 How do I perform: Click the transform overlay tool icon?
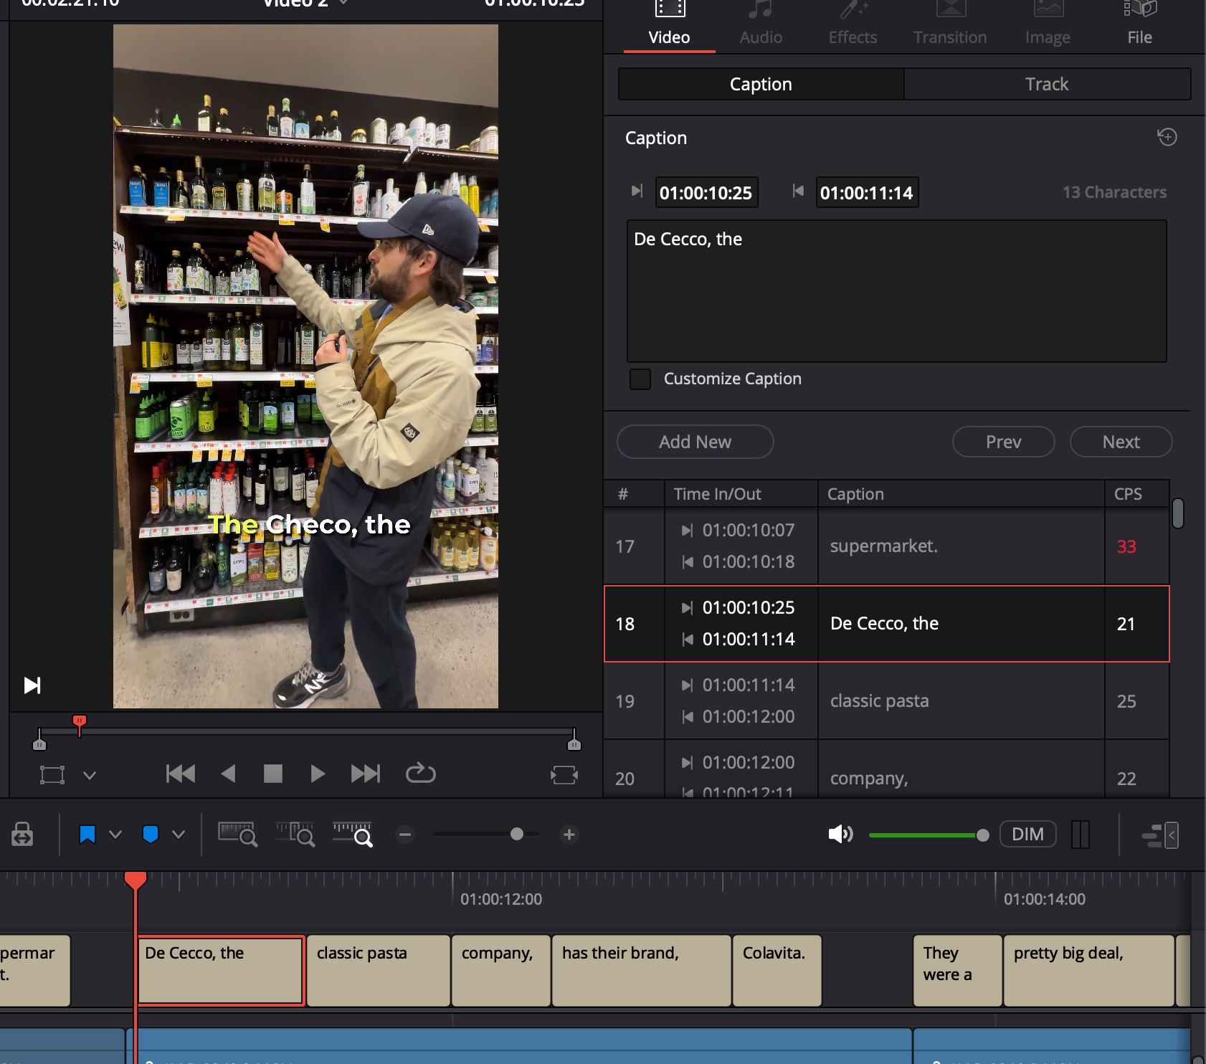(52, 775)
